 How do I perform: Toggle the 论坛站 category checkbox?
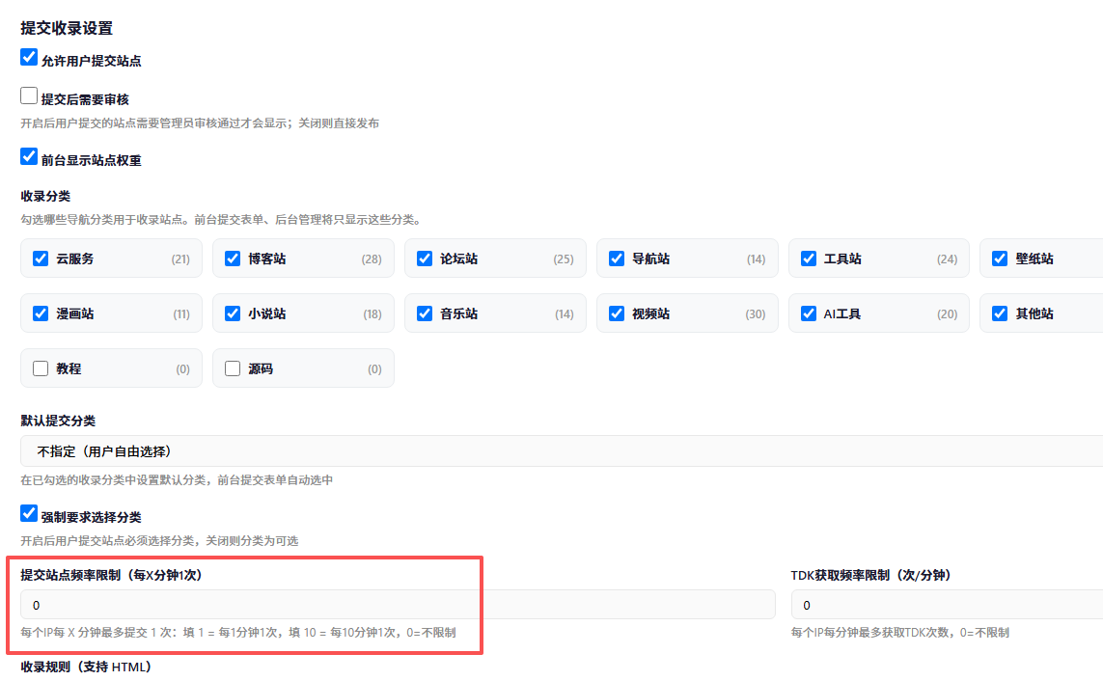pos(425,259)
